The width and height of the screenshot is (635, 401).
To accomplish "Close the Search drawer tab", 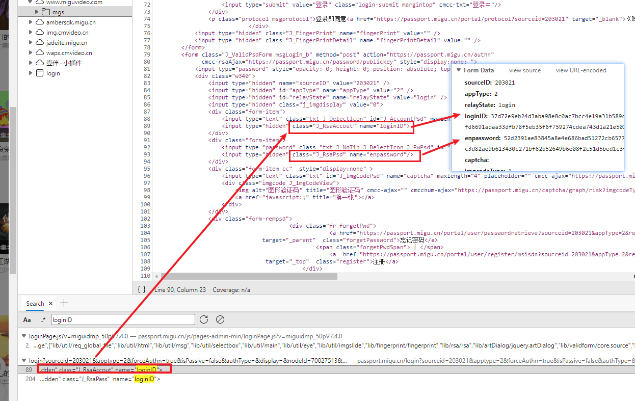I will (x=50, y=304).
